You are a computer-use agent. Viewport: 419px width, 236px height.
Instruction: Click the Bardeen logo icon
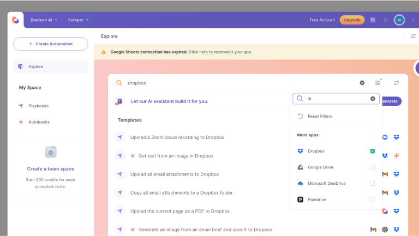click(x=15, y=20)
